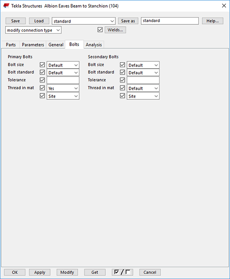Close the connection dialog window

(x=224, y=6)
